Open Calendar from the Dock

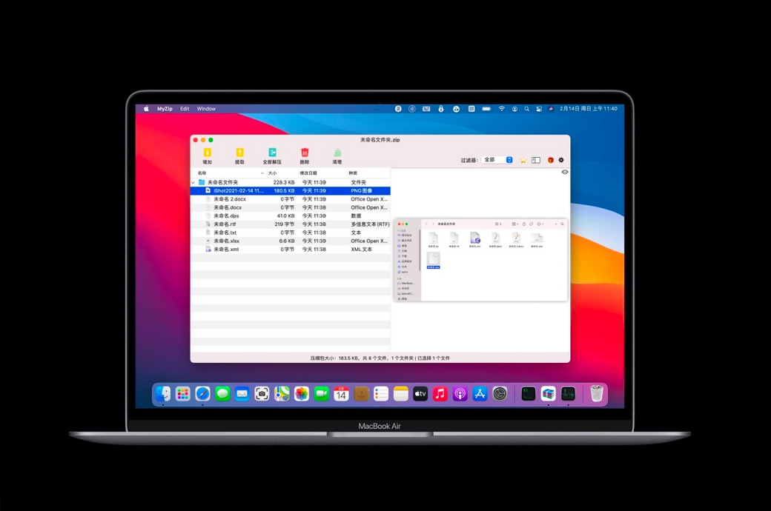(x=341, y=393)
